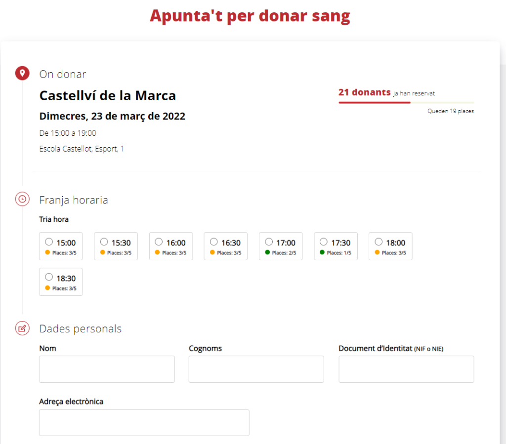Choose the 17:00 slot with 2/5 places
506x444 pixels.
pos(268,242)
